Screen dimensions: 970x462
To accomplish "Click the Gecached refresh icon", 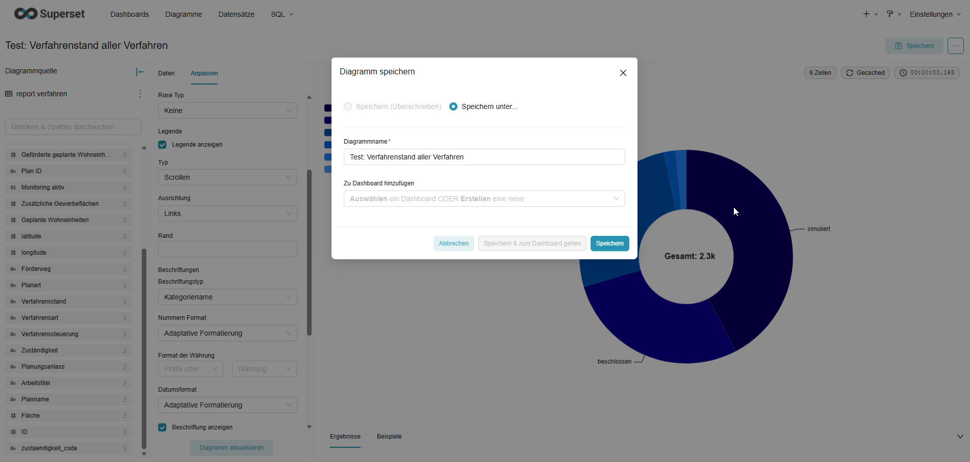I will coord(850,73).
